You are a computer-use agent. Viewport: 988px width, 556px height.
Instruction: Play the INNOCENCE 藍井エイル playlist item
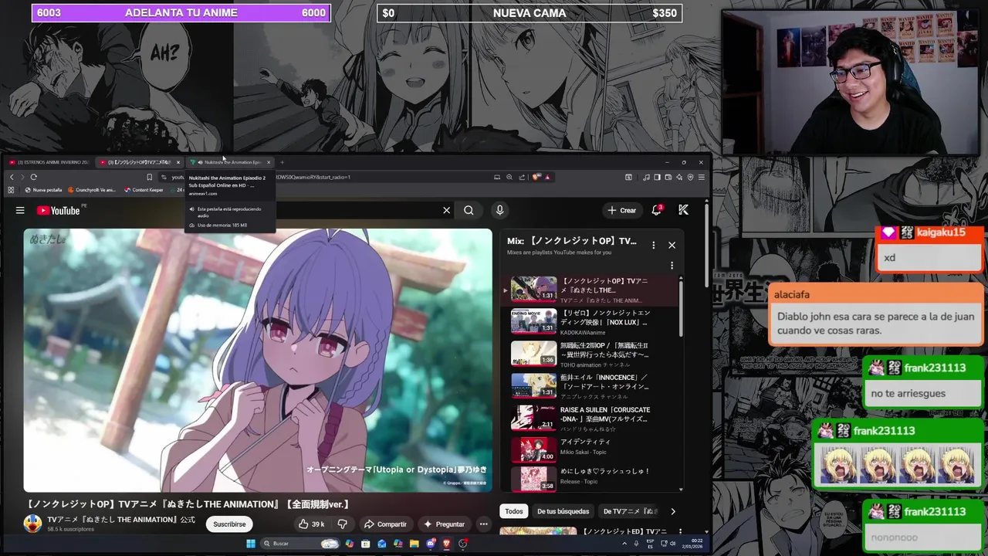[590, 386]
